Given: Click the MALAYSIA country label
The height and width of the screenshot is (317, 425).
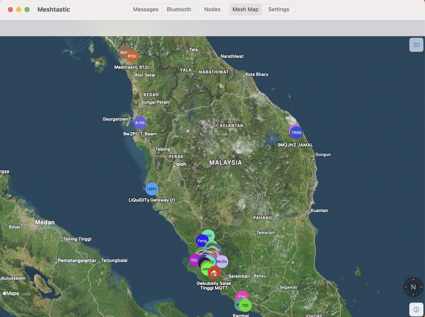Looking at the screenshot, I should click(225, 163).
